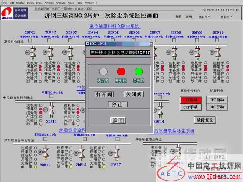Click the 2DF01 label text
Viewport: 243px width, 182px height.
click(x=30, y=32)
